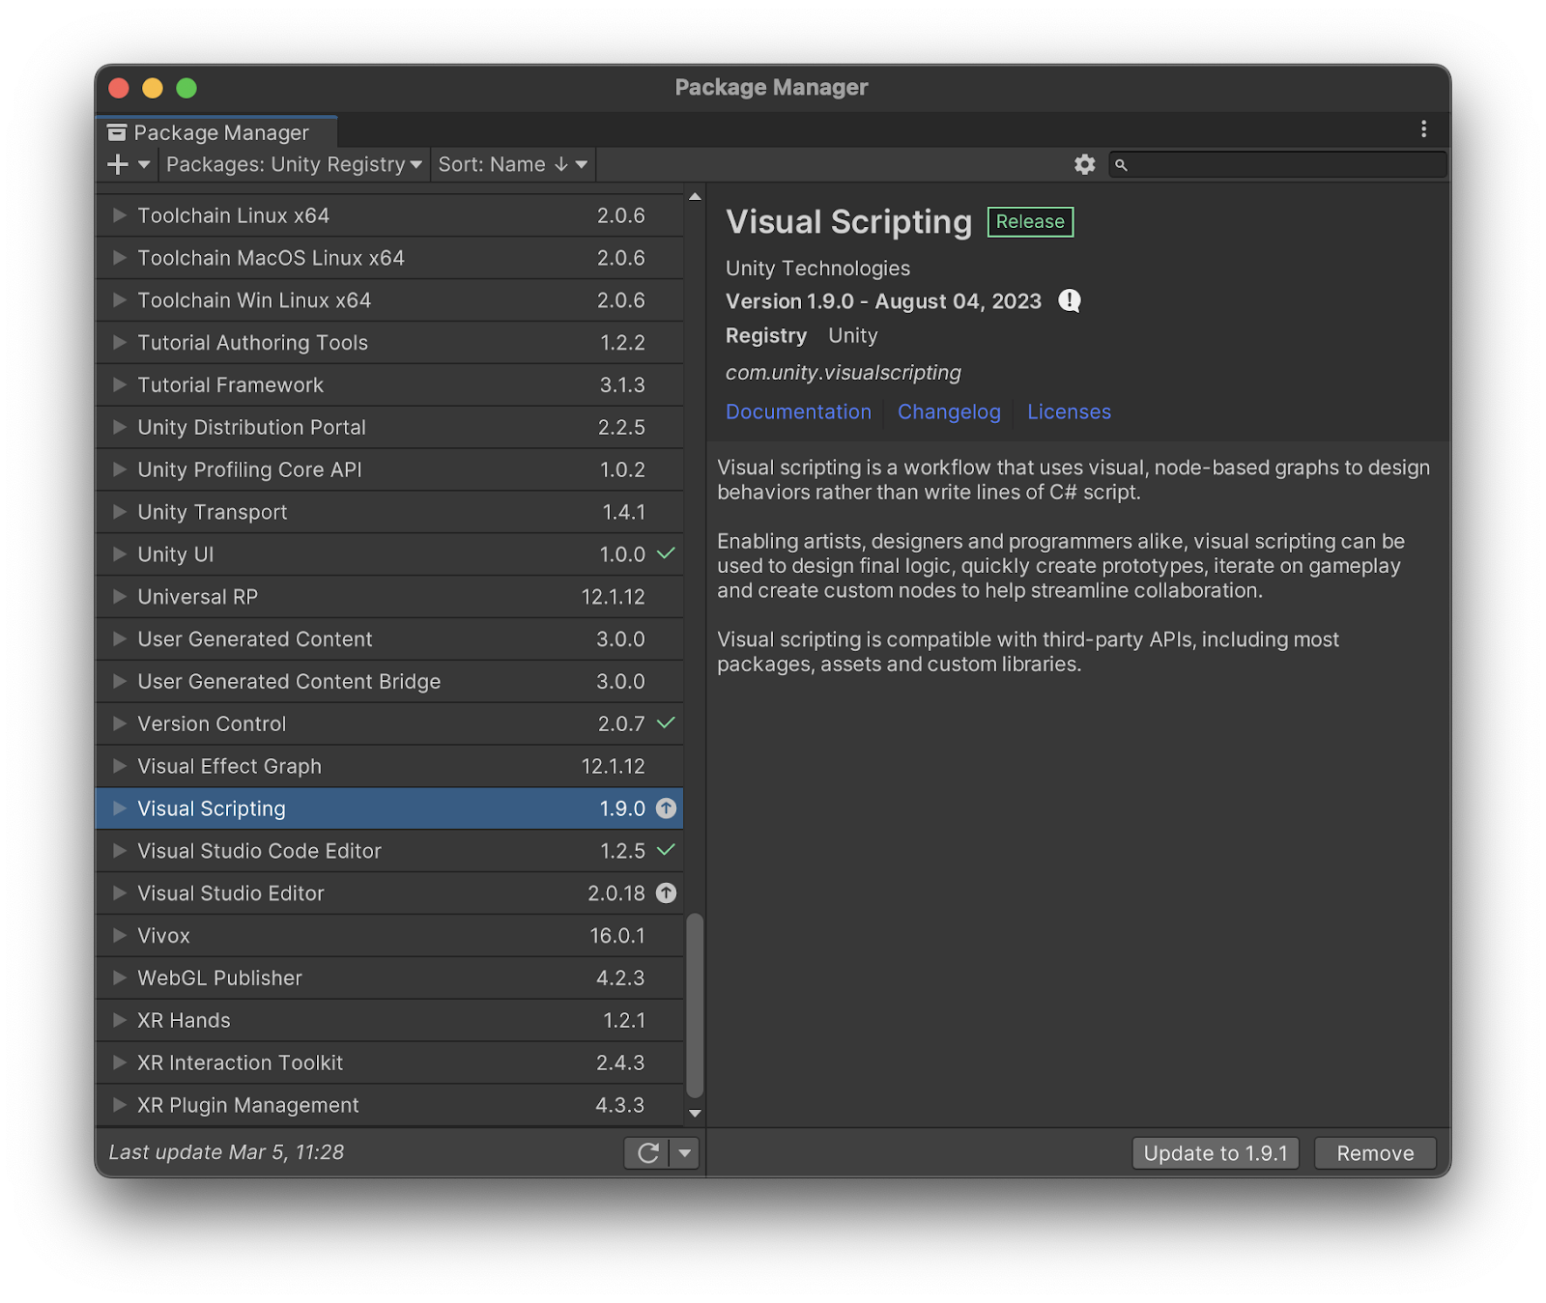
Task: Select the User Generated Content package
Action: (x=389, y=639)
